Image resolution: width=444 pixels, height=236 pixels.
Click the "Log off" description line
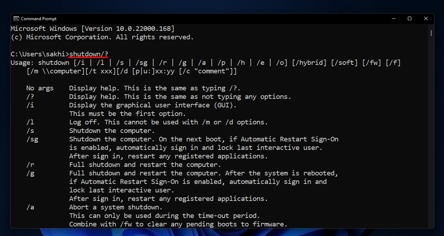tap(168, 122)
